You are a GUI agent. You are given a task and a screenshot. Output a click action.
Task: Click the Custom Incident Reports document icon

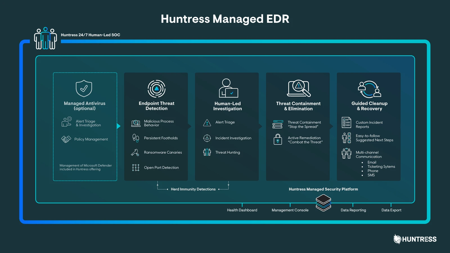[346, 123]
